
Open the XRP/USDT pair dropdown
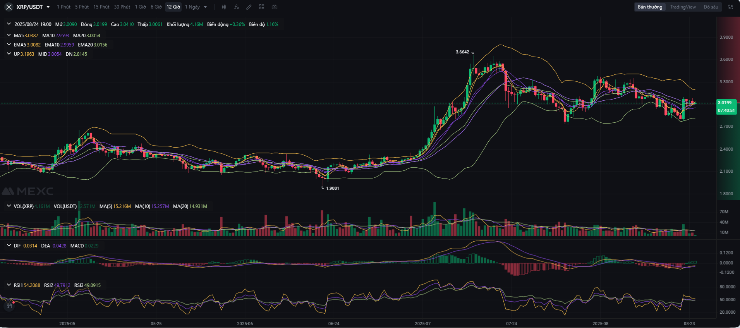pyautogui.click(x=48, y=7)
